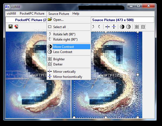Select Rotate right (90°) menu item
The image size is (162, 126).
(69, 39)
